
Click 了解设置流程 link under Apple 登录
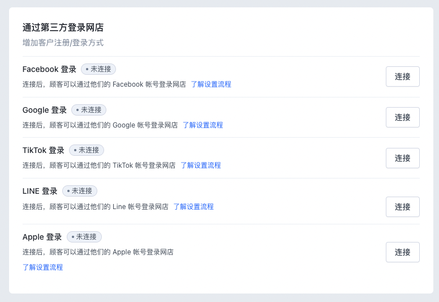click(x=42, y=267)
